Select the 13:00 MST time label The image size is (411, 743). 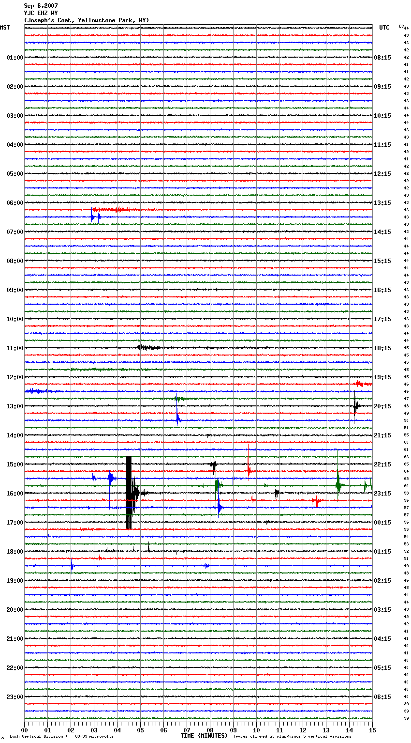(x=15, y=406)
